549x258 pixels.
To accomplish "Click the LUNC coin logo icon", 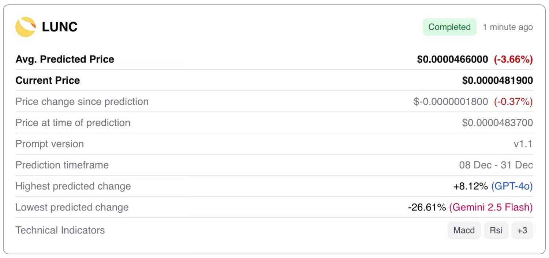I will click(25, 27).
